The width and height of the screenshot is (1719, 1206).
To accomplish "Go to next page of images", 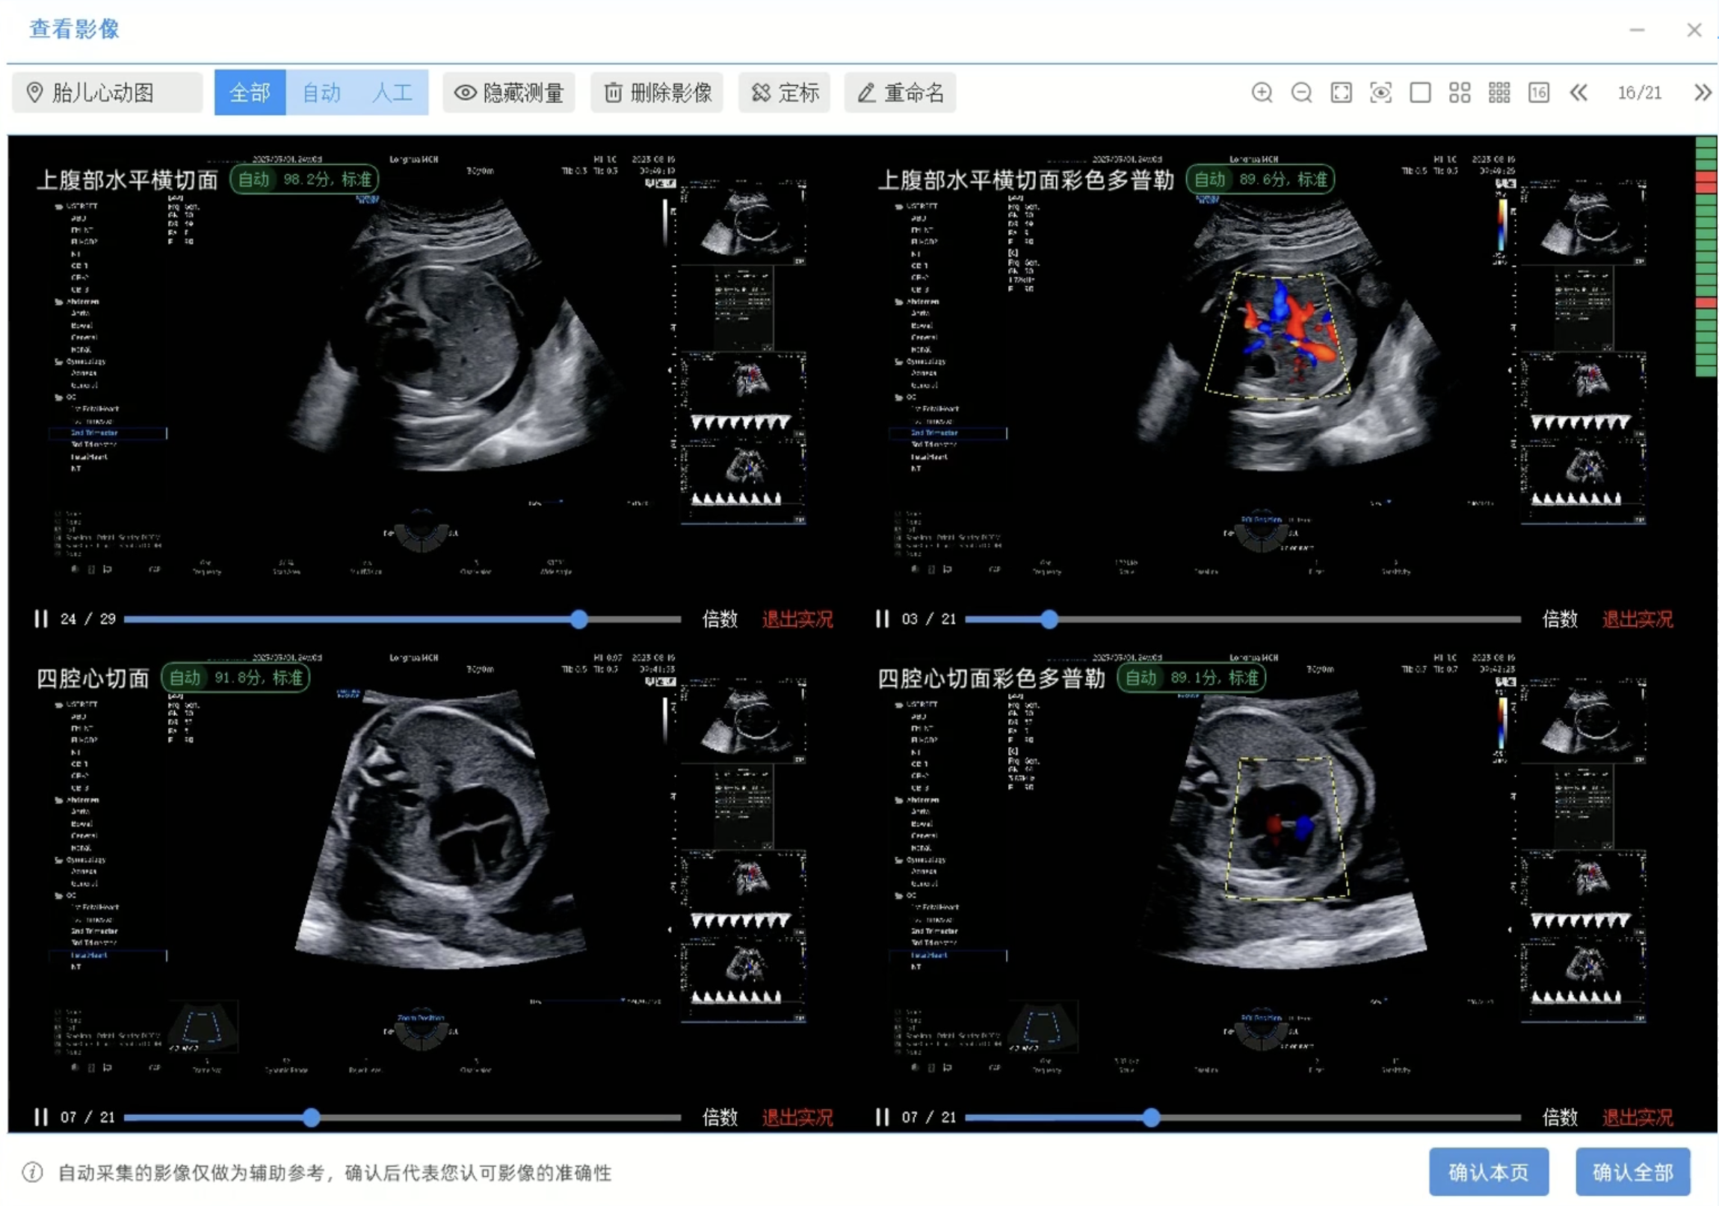I will click(x=1702, y=93).
